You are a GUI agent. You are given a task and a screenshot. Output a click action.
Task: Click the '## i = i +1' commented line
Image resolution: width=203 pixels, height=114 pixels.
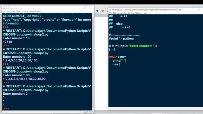click(x=120, y=28)
